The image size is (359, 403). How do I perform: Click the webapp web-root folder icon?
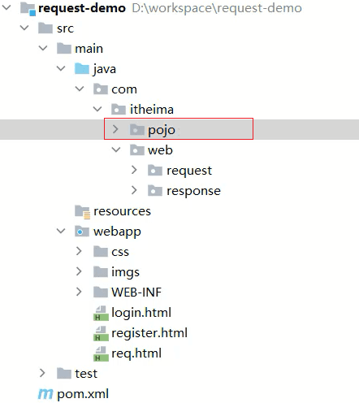(82, 232)
